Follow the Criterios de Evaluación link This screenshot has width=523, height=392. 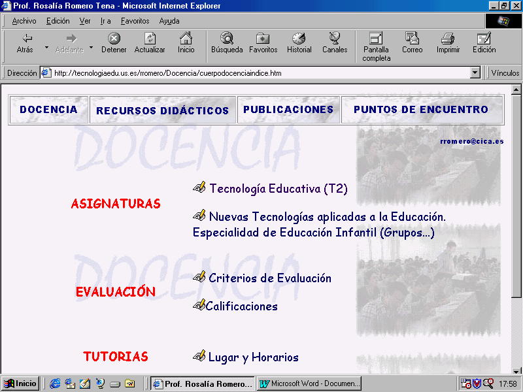269,278
